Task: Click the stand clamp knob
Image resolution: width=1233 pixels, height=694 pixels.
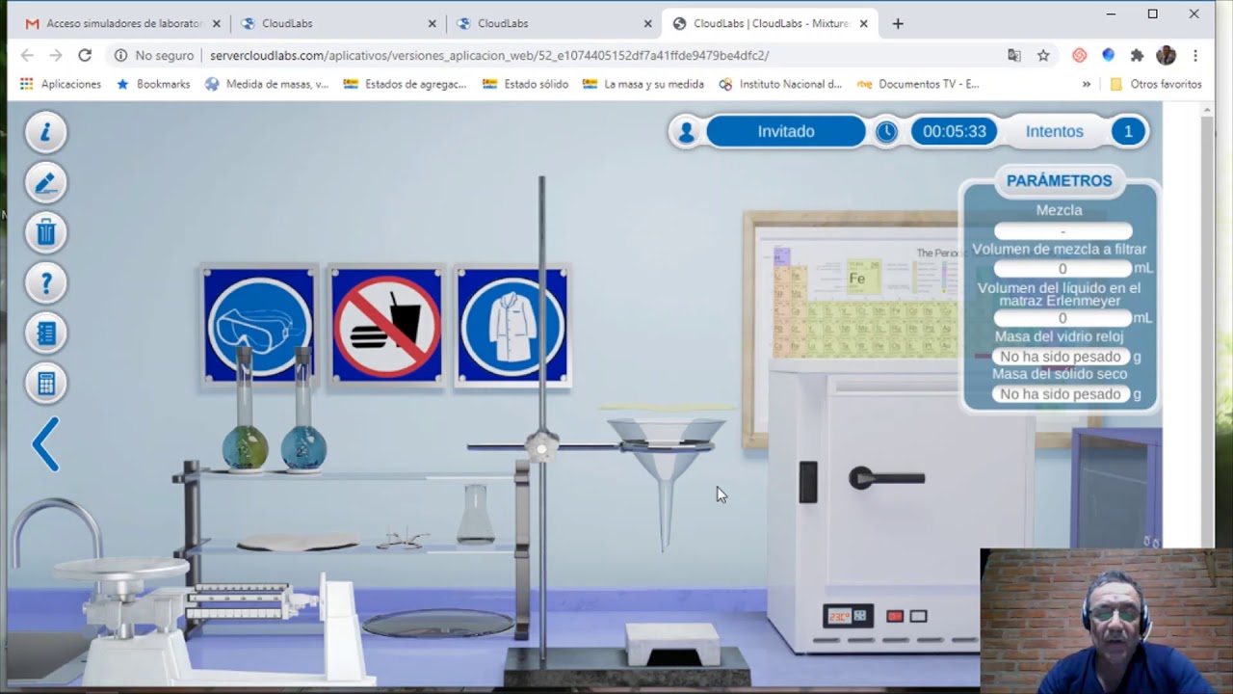Action: coord(541,446)
